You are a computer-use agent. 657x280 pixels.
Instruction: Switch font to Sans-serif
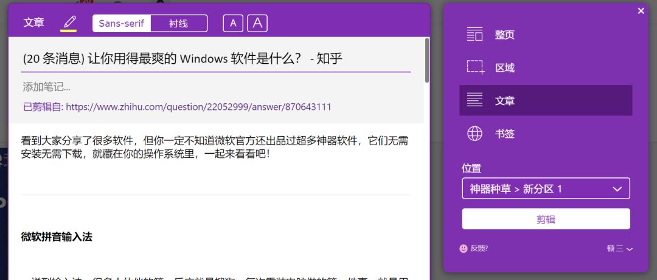pyautogui.click(x=122, y=24)
